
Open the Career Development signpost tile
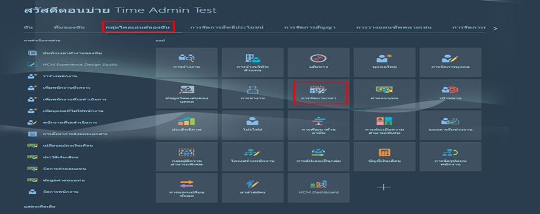point(319,125)
